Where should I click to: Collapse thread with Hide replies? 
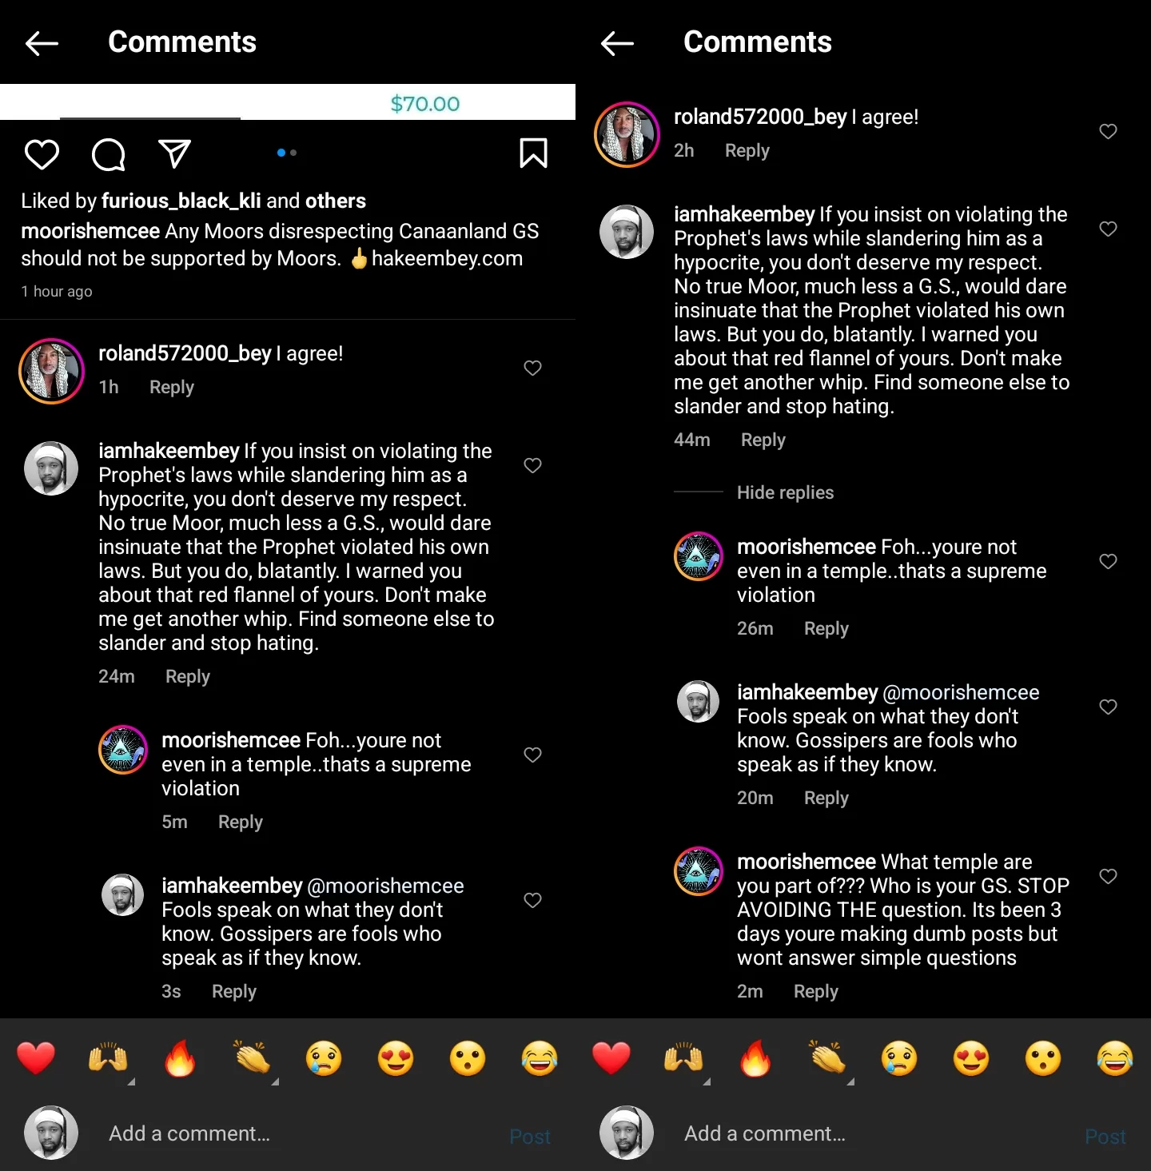785,492
